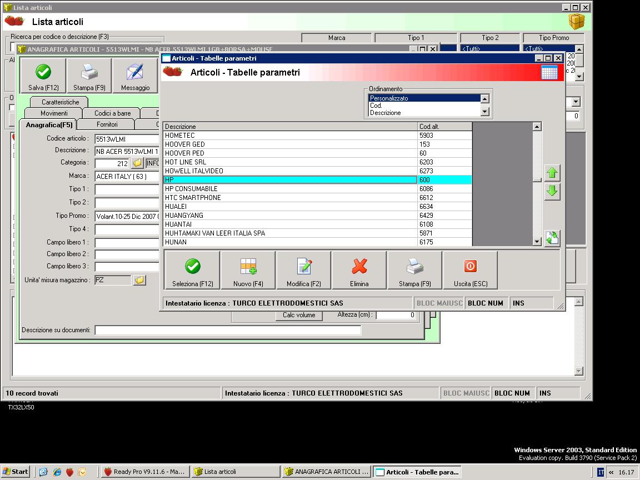Open the Messaggio envelope button
This screenshot has width=640, height=480.
pyautogui.click(x=135, y=76)
